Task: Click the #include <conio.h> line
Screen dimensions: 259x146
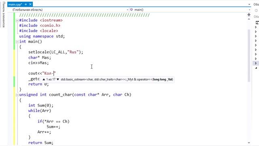Action: coord(40,26)
